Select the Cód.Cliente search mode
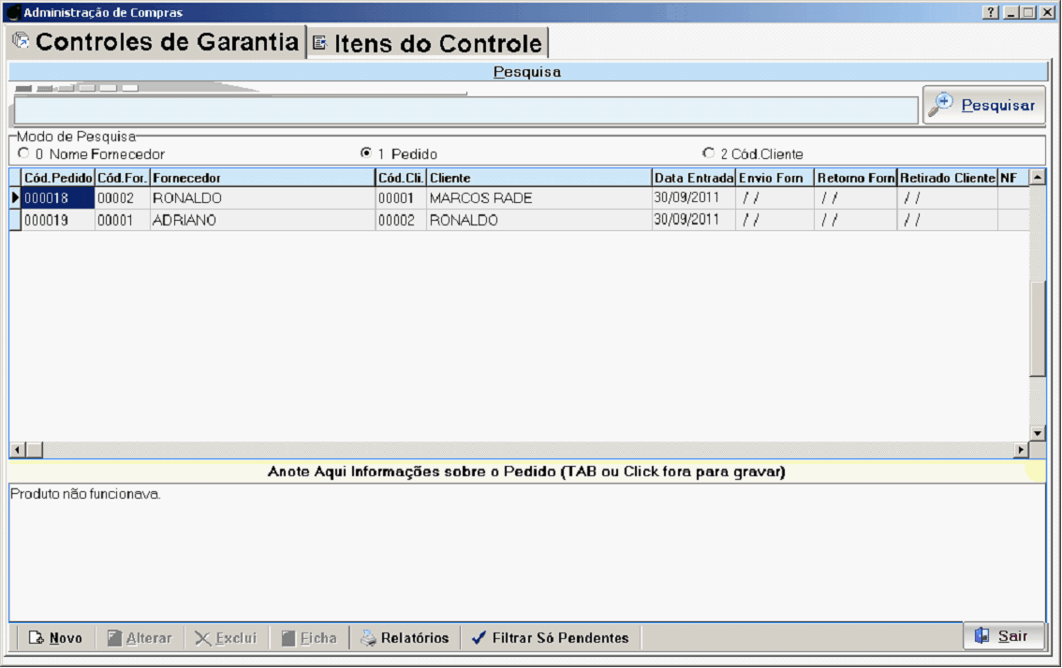 709,153
